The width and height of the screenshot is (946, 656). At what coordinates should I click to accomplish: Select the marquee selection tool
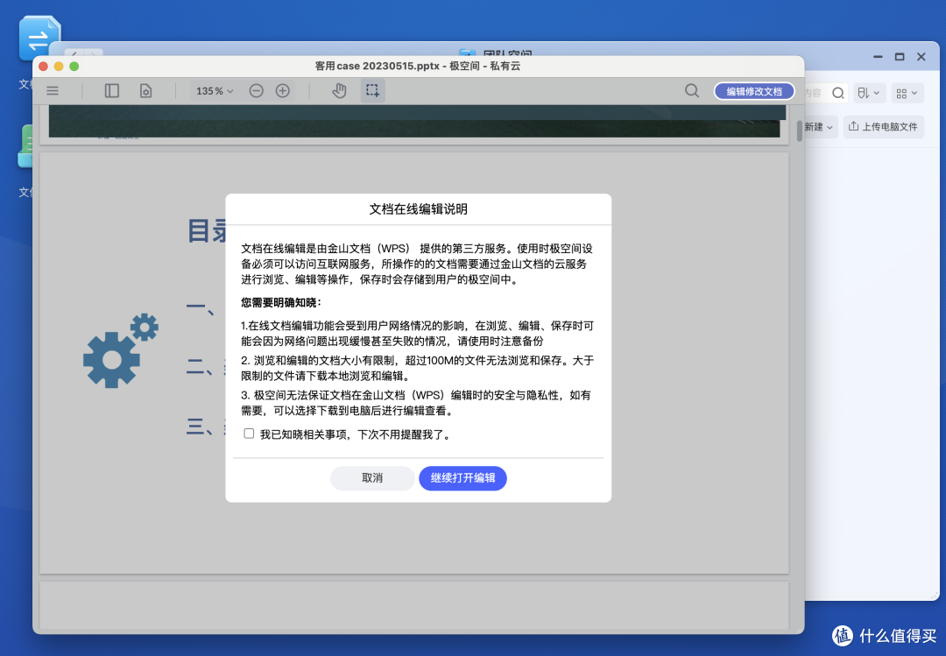373,90
